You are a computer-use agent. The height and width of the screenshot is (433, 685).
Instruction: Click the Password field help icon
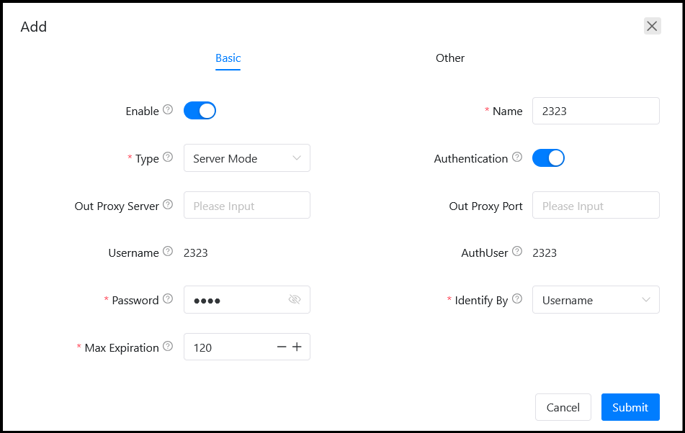click(x=168, y=298)
